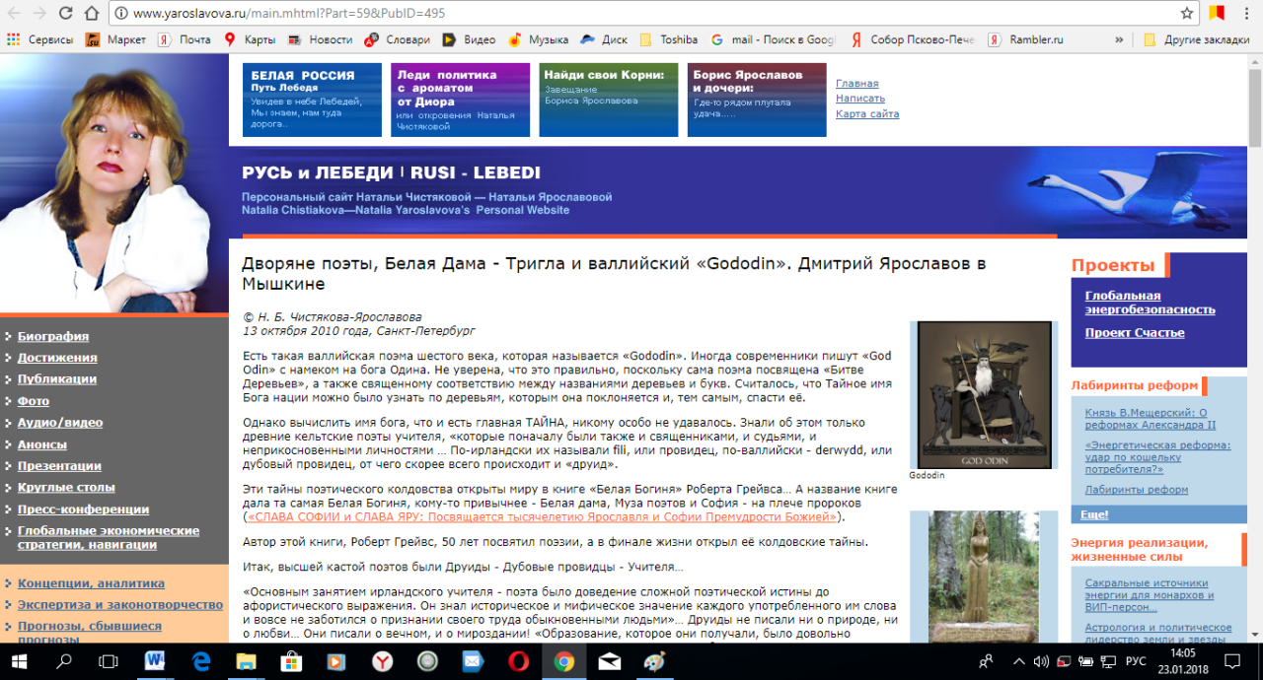1263x680 pixels.
Task: Open the Карты bookmark
Action: point(250,39)
